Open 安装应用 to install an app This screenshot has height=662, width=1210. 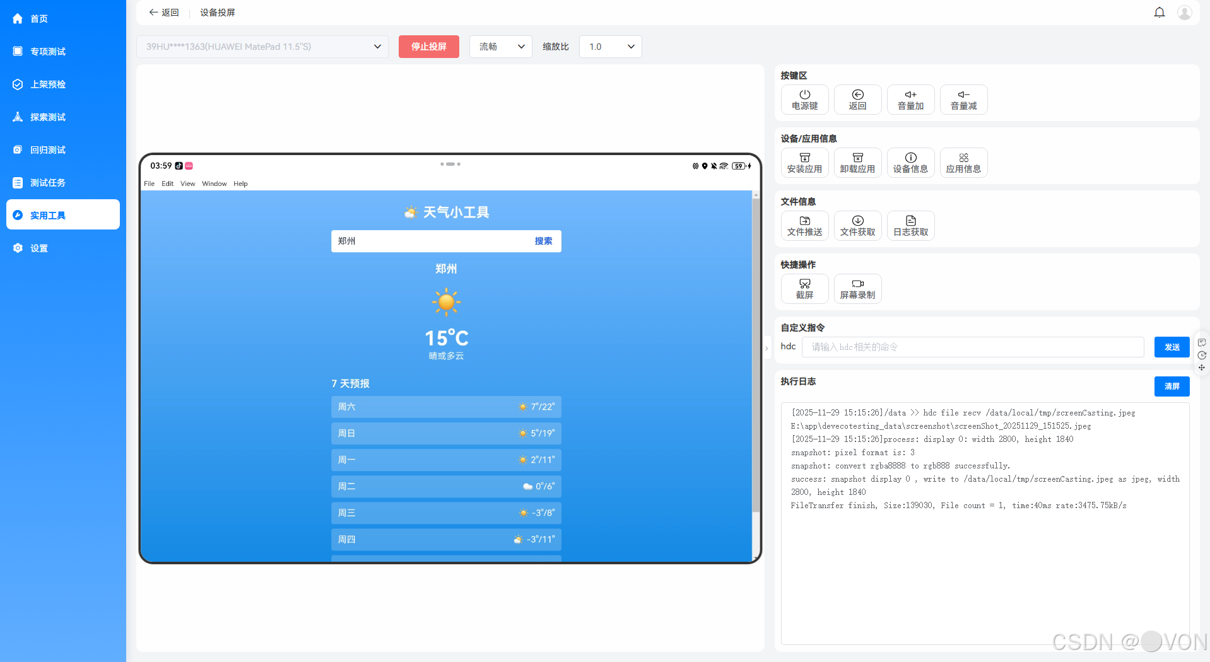tap(804, 162)
